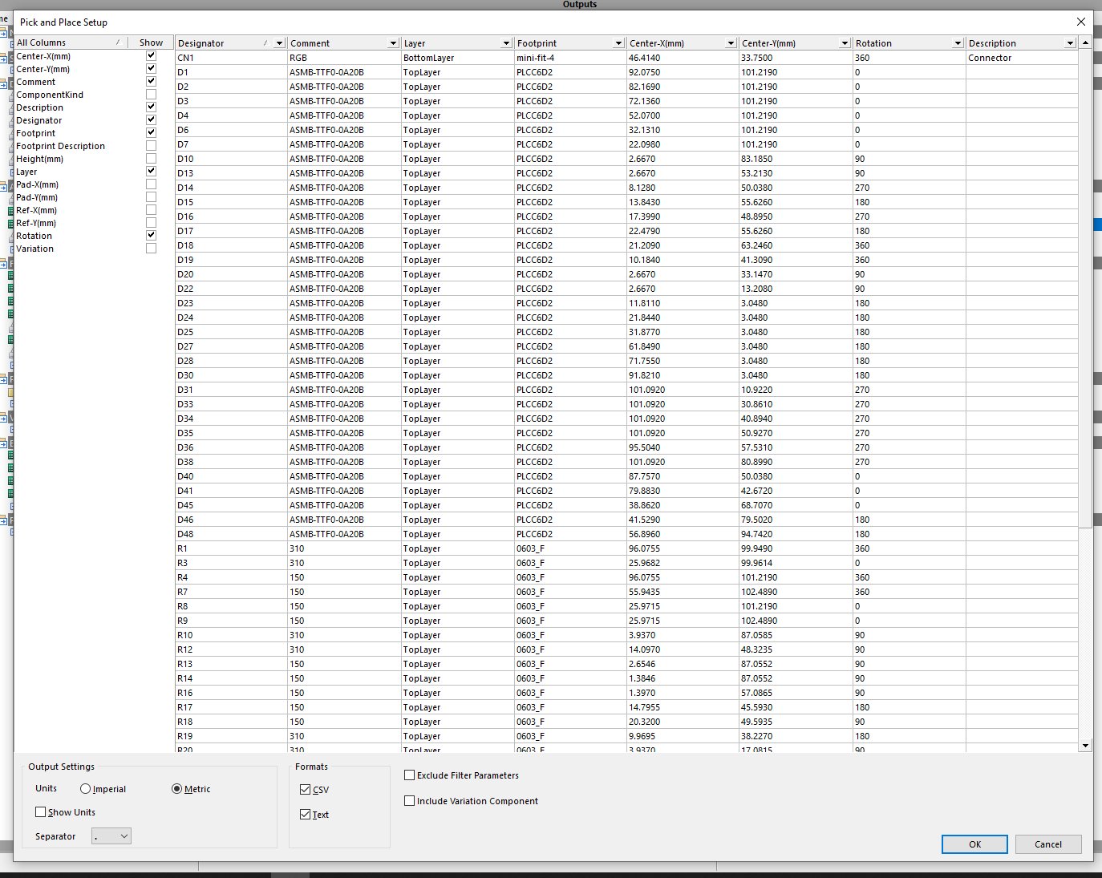Select the Metric units radio button
The height and width of the screenshot is (878, 1102).
pos(176,789)
